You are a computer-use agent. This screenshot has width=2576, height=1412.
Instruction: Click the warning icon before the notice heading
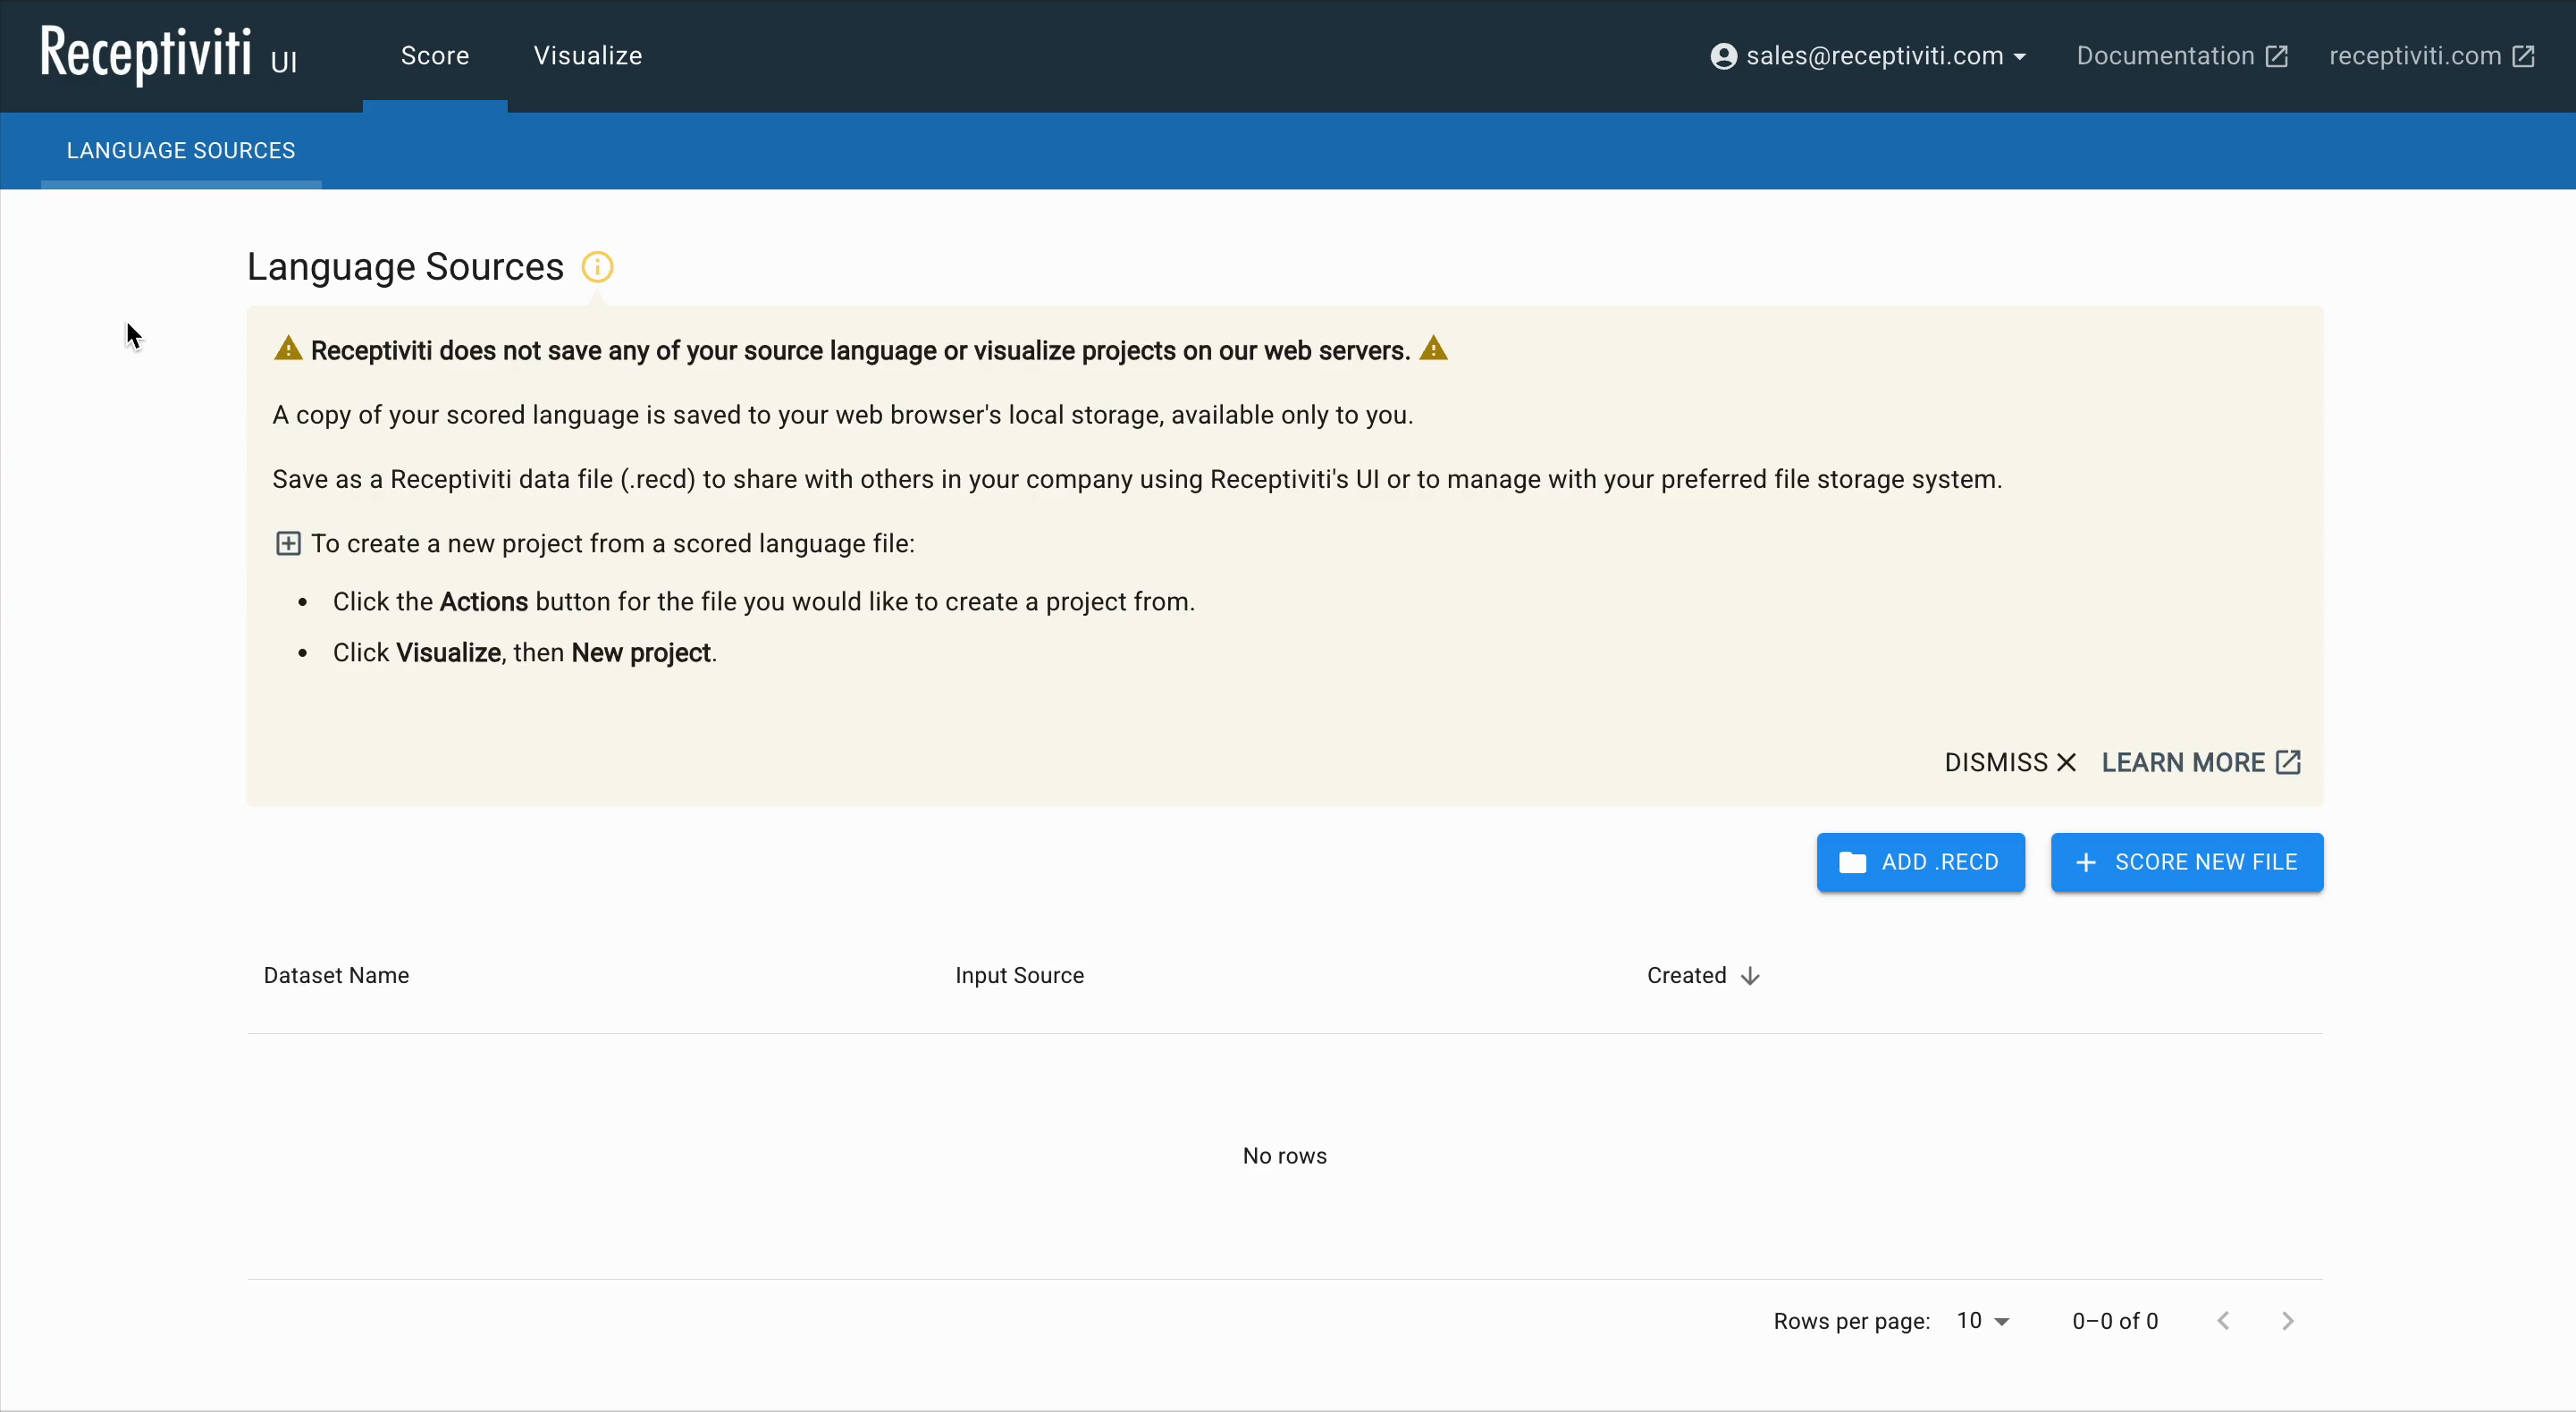(288, 349)
